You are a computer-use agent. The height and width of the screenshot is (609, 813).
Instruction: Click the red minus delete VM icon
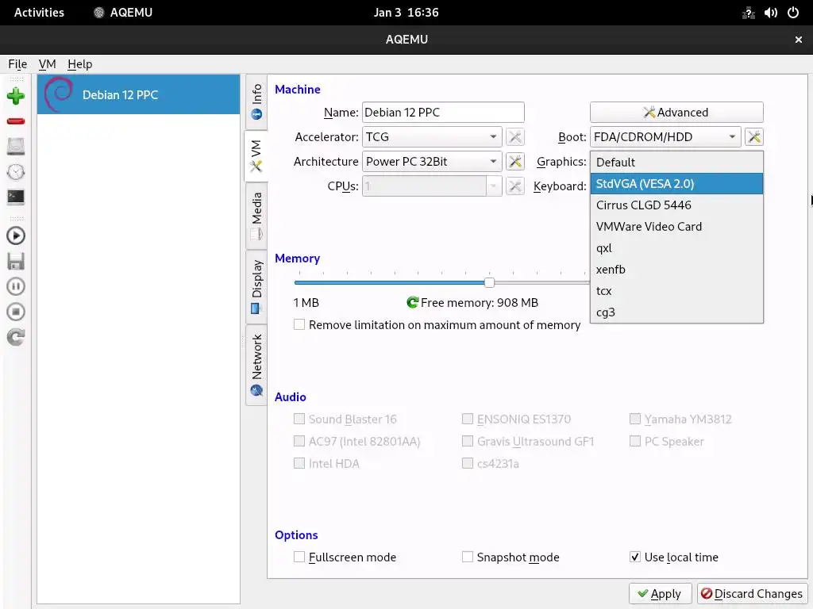[16, 121]
